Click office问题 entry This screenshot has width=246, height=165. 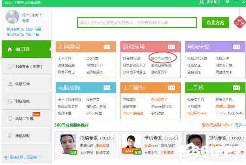click(94, 113)
